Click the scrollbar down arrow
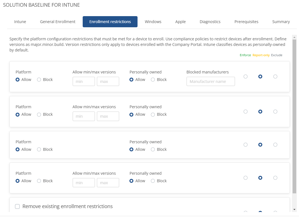This screenshot has width=299, height=217. click(294, 209)
